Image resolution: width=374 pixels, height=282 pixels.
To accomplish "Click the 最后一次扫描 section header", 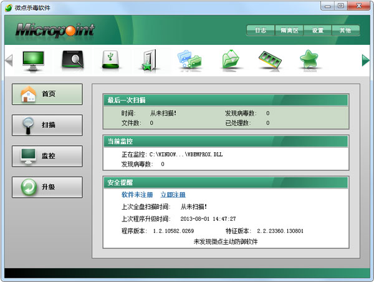I will pos(226,100).
